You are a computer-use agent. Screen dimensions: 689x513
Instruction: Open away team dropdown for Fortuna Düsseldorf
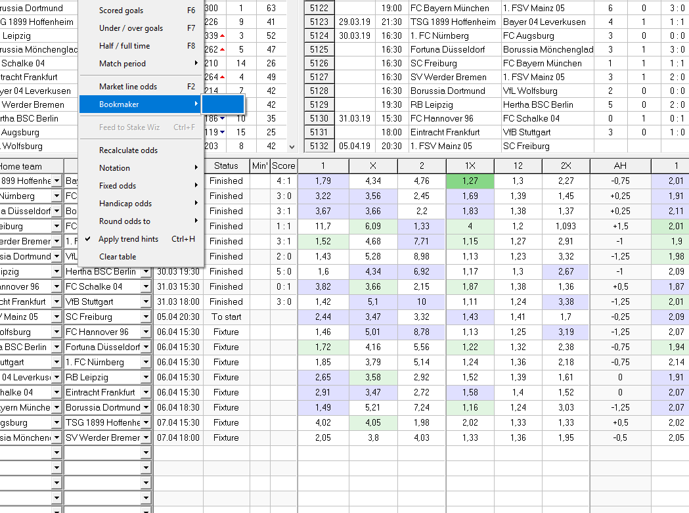146,347
